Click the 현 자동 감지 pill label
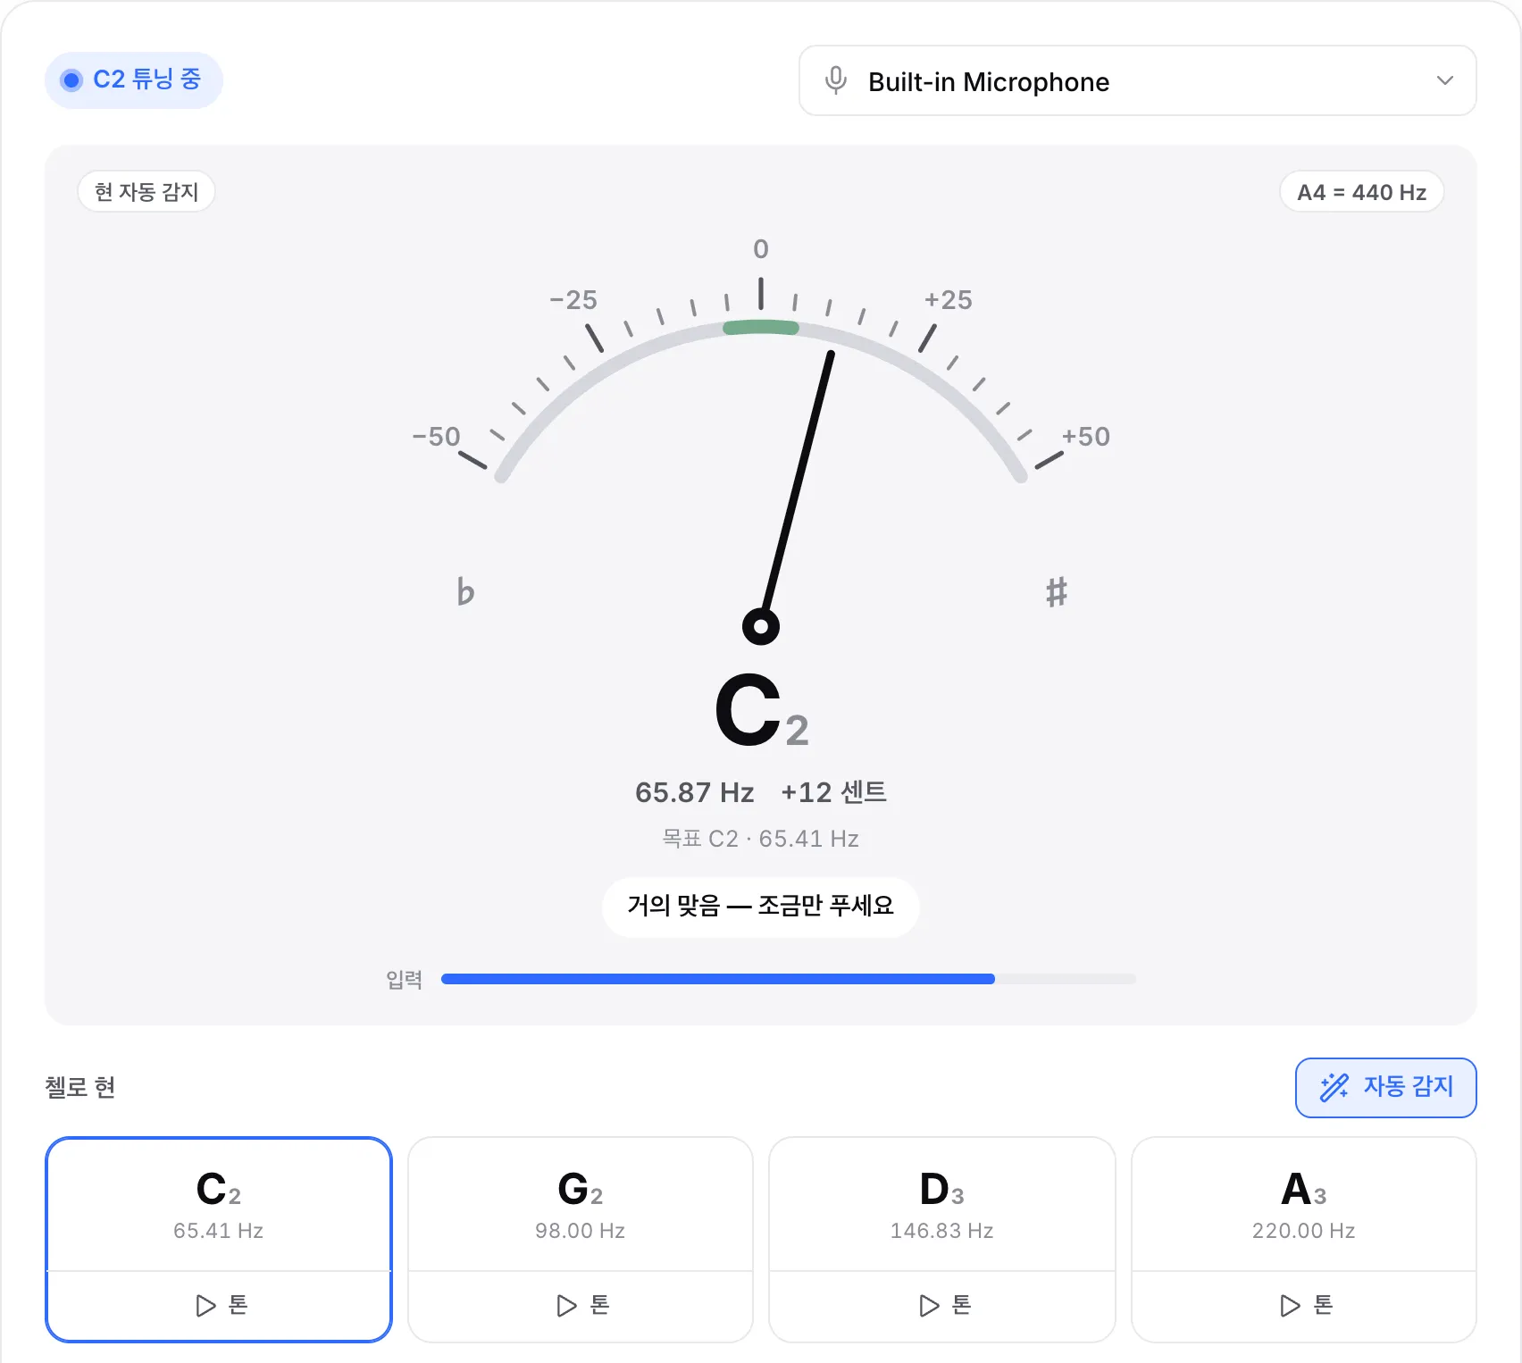The image size is (1522, 1363). (x=146, y=192)
